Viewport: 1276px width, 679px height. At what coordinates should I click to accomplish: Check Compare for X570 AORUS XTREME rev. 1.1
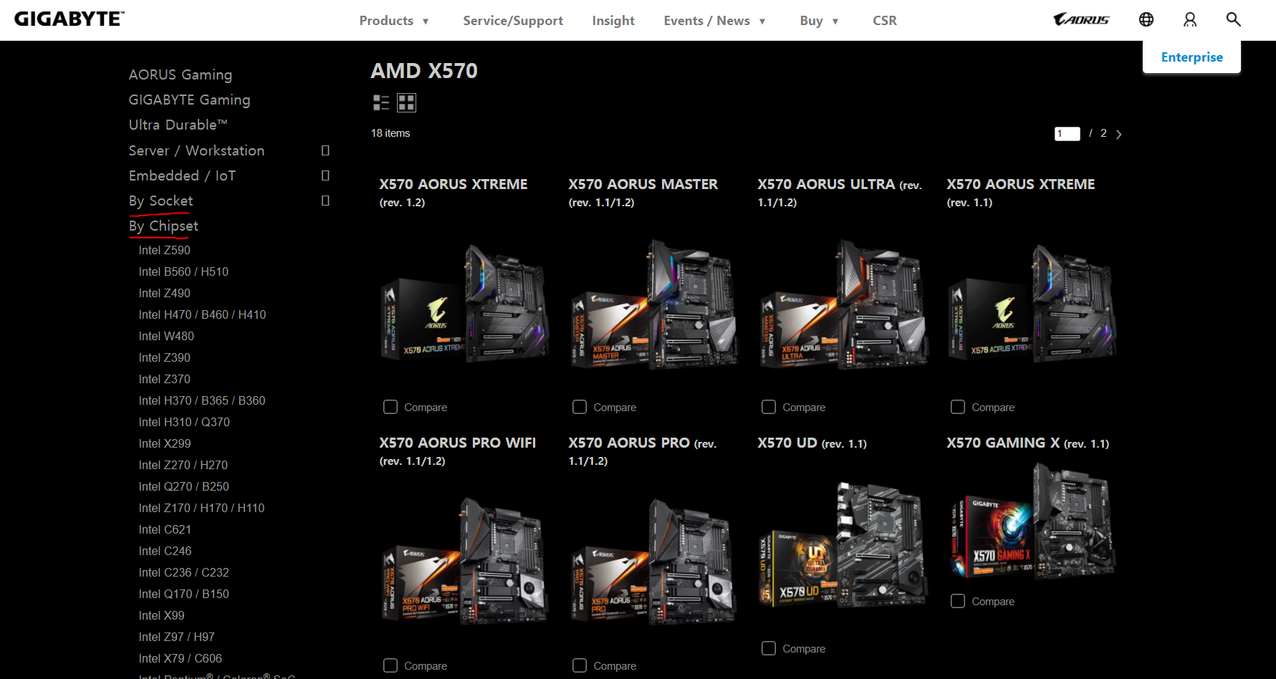click(958, 407)
